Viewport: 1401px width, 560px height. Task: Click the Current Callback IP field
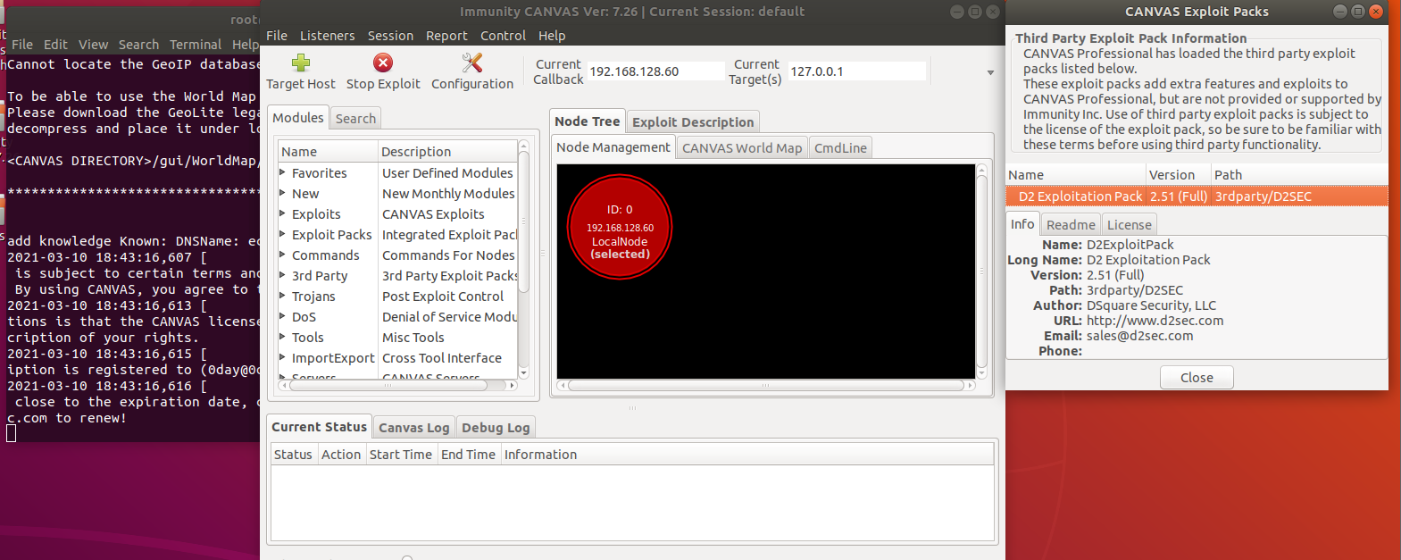[x=655, y=71]
